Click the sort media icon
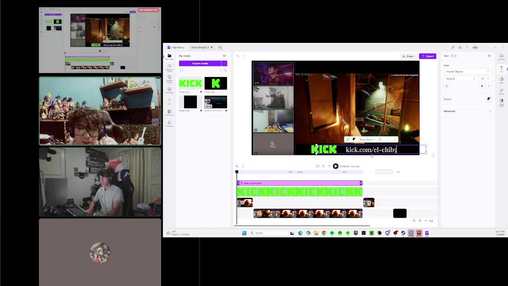Screen dimensions: 508x286 (225, 70)
